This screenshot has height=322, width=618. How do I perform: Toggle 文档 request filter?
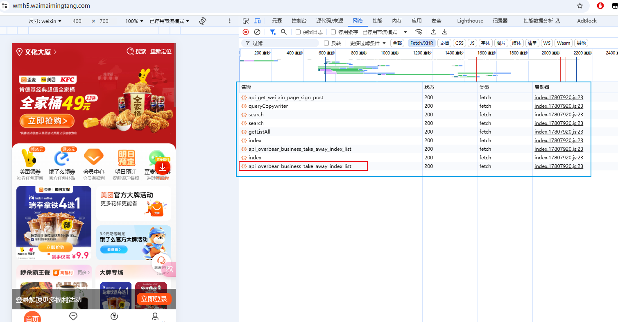click(x=444, y=43)
